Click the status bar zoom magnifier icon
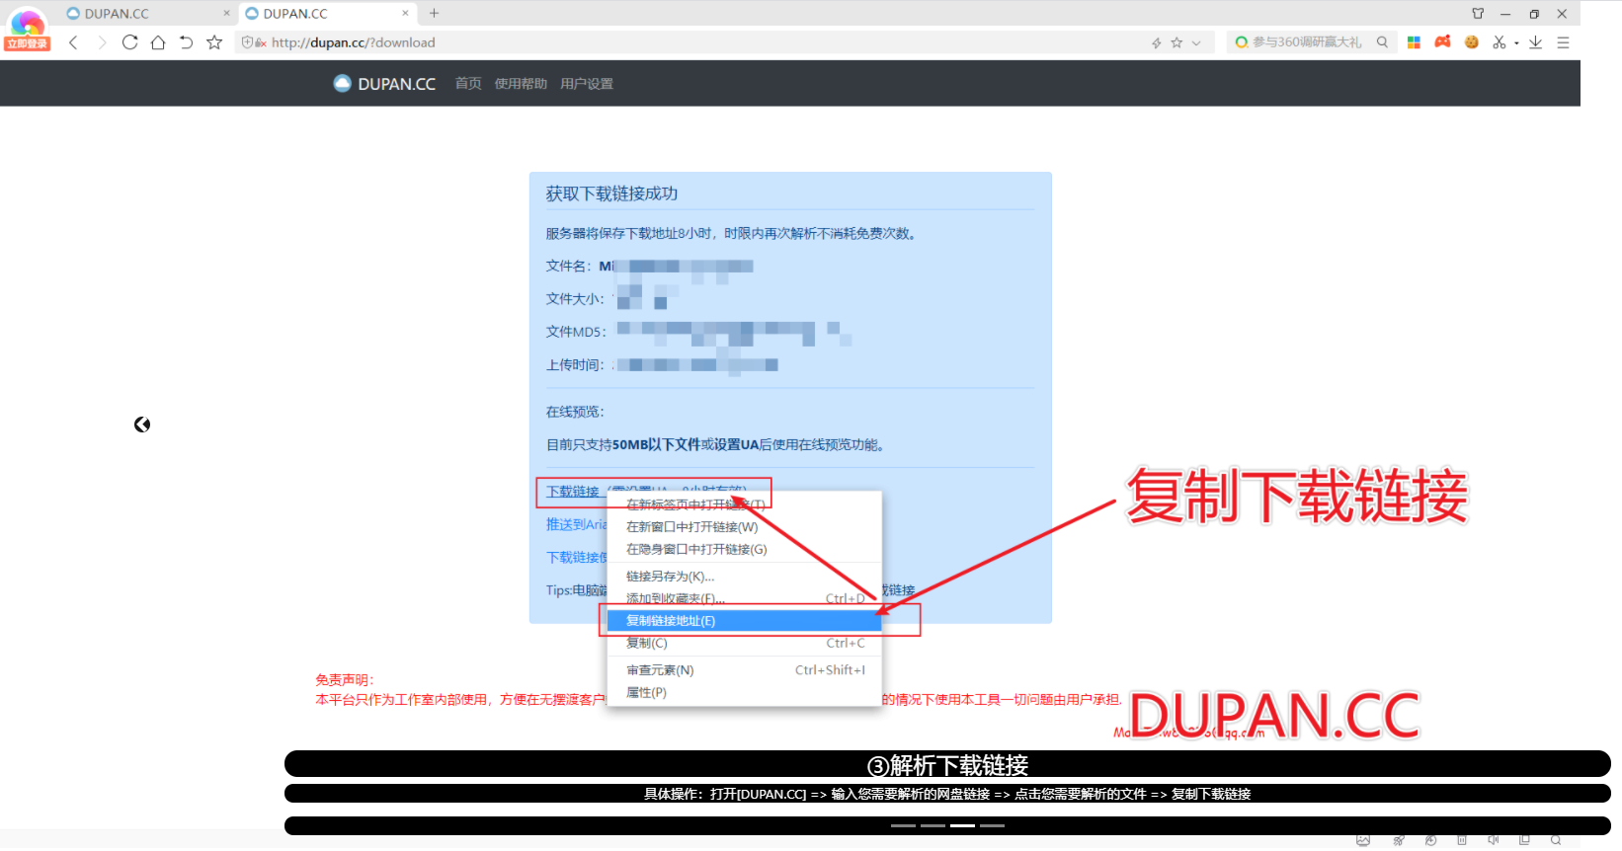The height and width of the screenshot is (851, 1622). tap(1556, 841)
